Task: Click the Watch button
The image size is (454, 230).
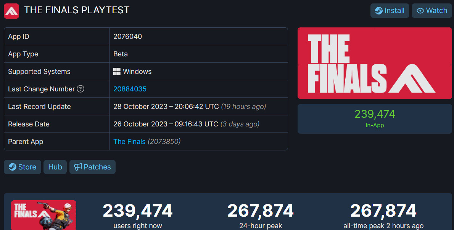Action: click(432, 11)
